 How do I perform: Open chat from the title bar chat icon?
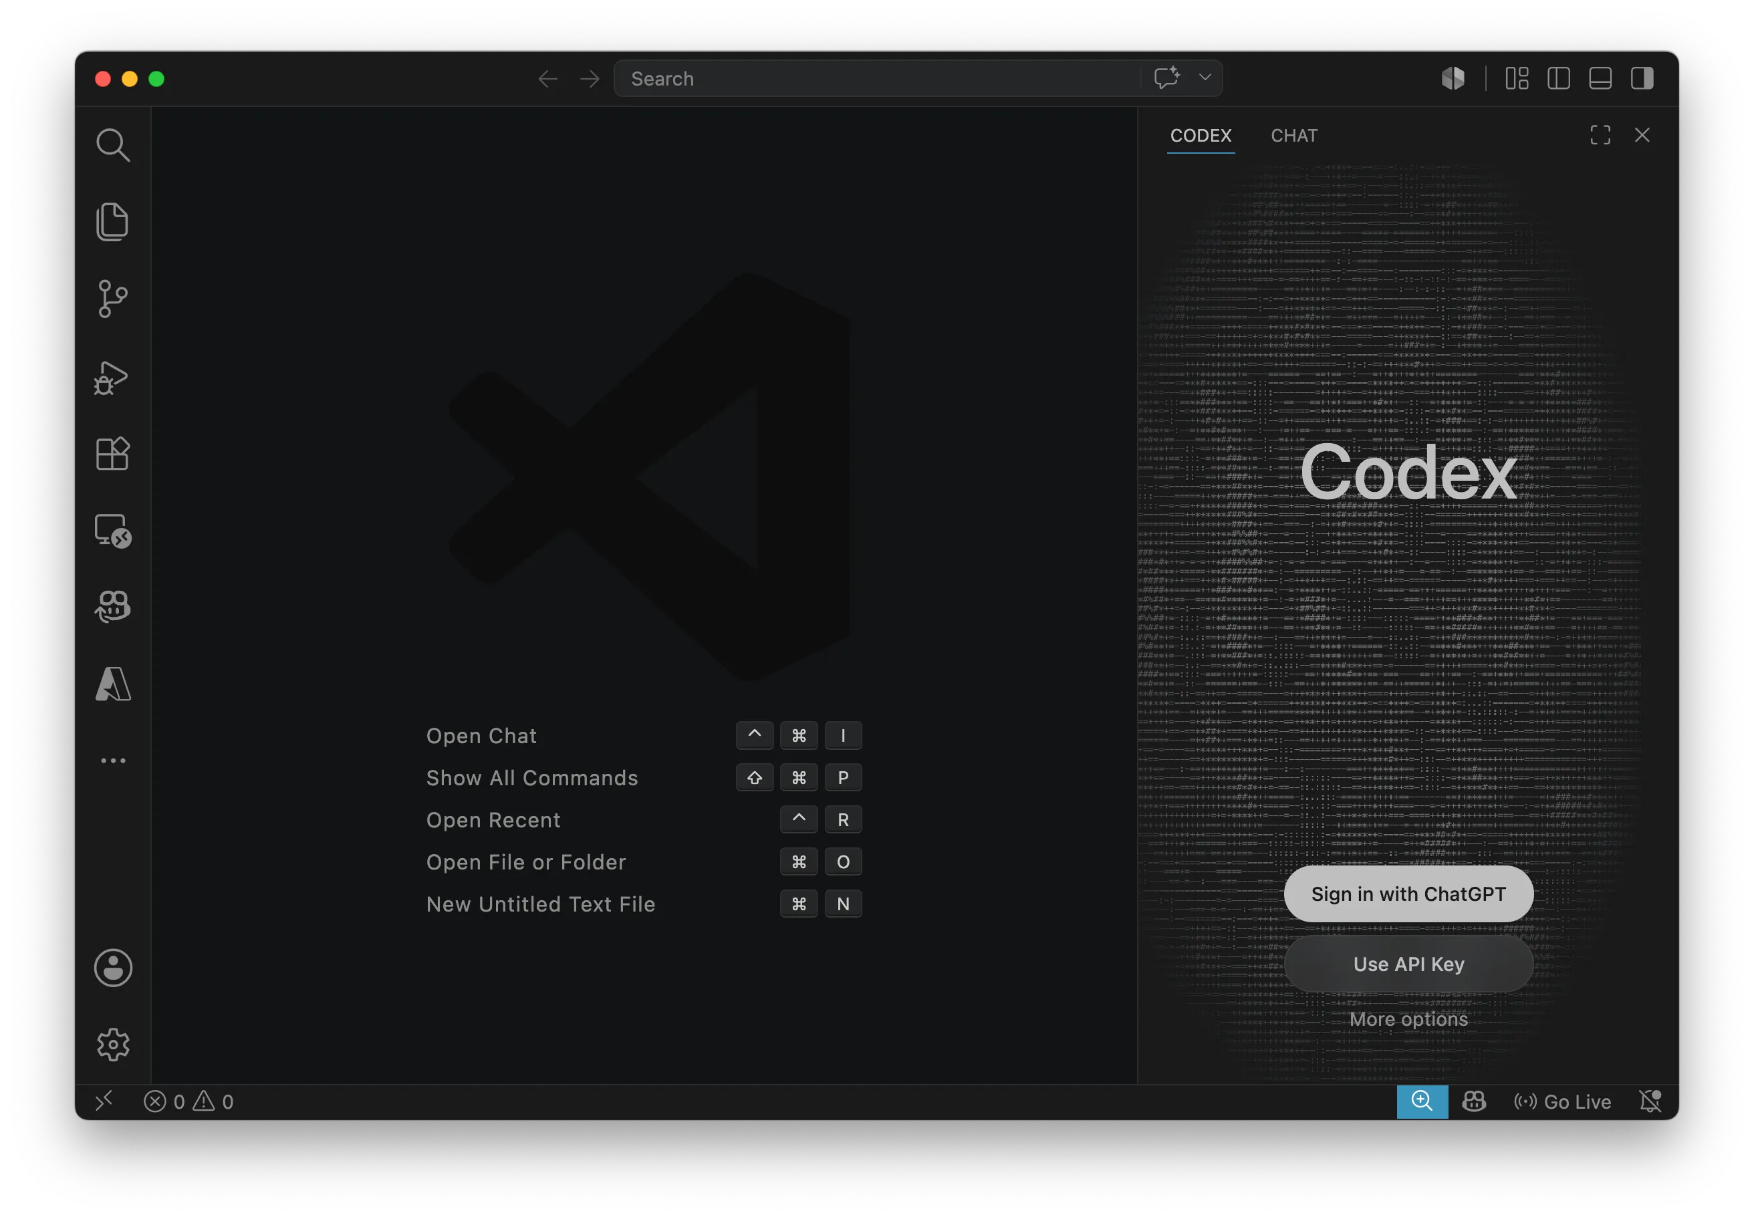pos(1166,78)
